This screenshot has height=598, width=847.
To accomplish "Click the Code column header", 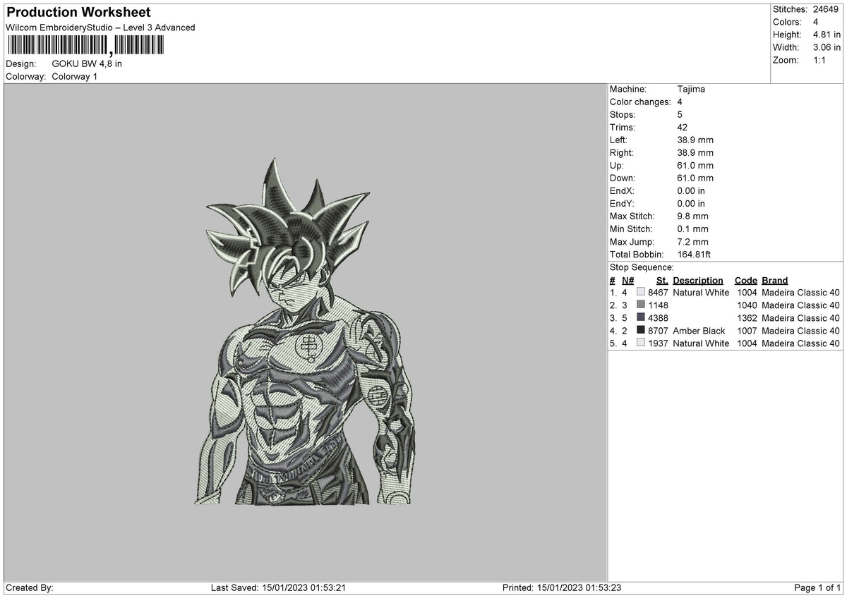I will (x=745, y=280).
